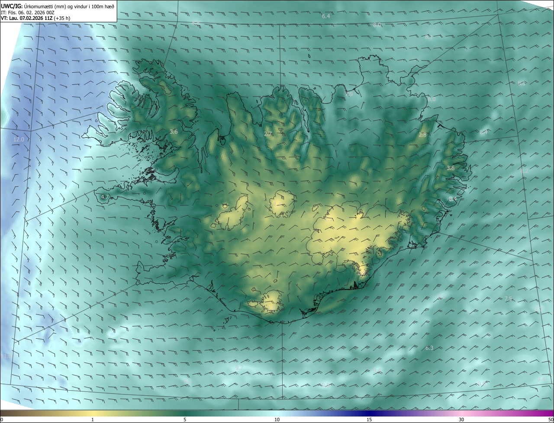The width and height of the screenshot is (554, 423).
Task: Click the 15 label on the color scale
Action: pos(369,420)
